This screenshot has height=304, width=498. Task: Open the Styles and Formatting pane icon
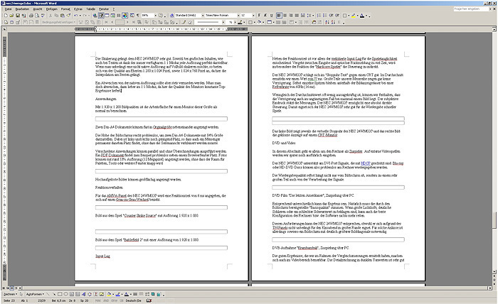(171, 15)
